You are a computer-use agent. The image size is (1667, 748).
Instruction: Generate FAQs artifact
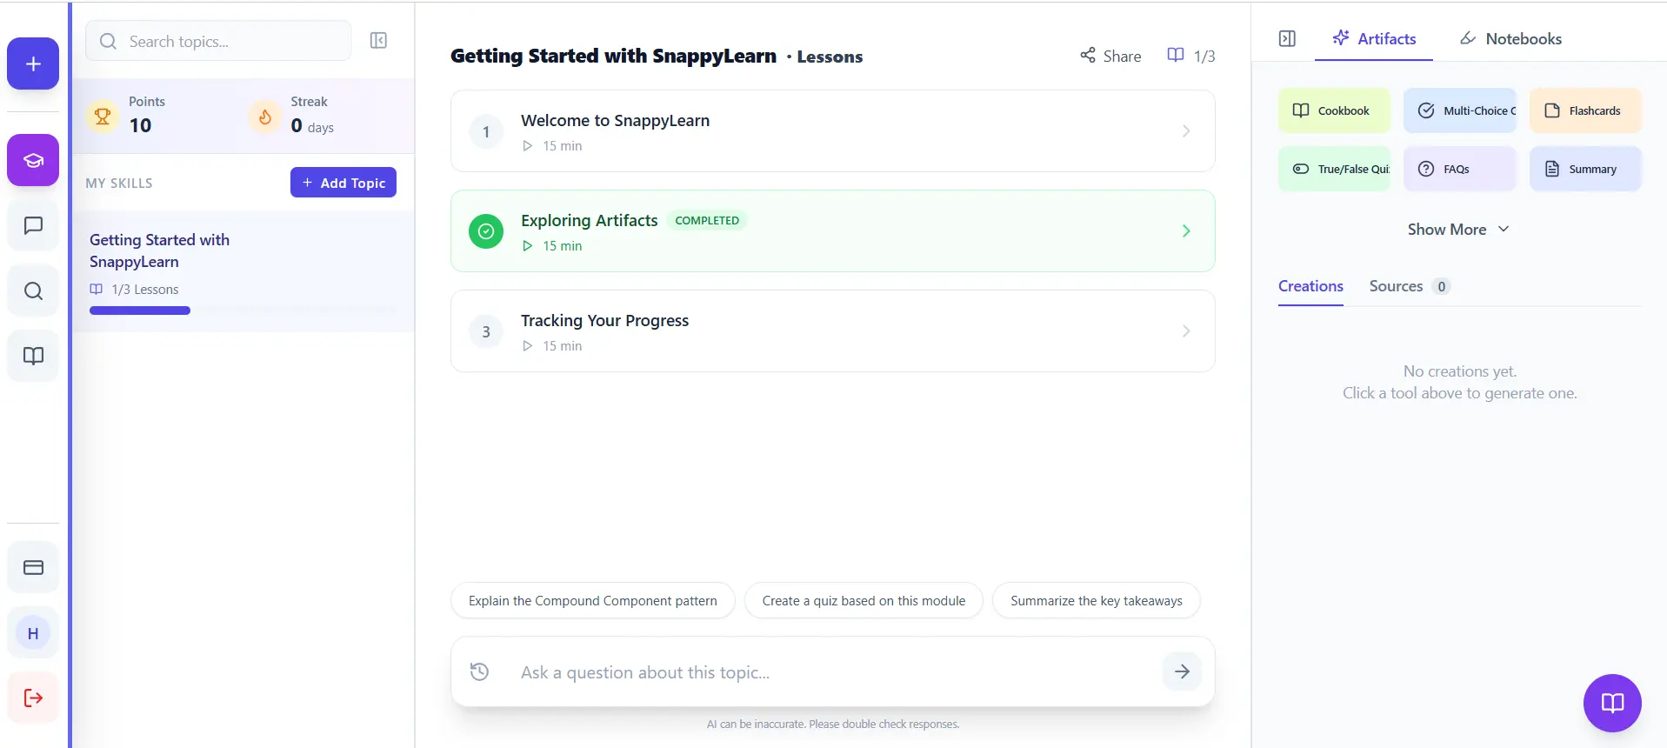pyautogui.click(x=1460, y=169)
